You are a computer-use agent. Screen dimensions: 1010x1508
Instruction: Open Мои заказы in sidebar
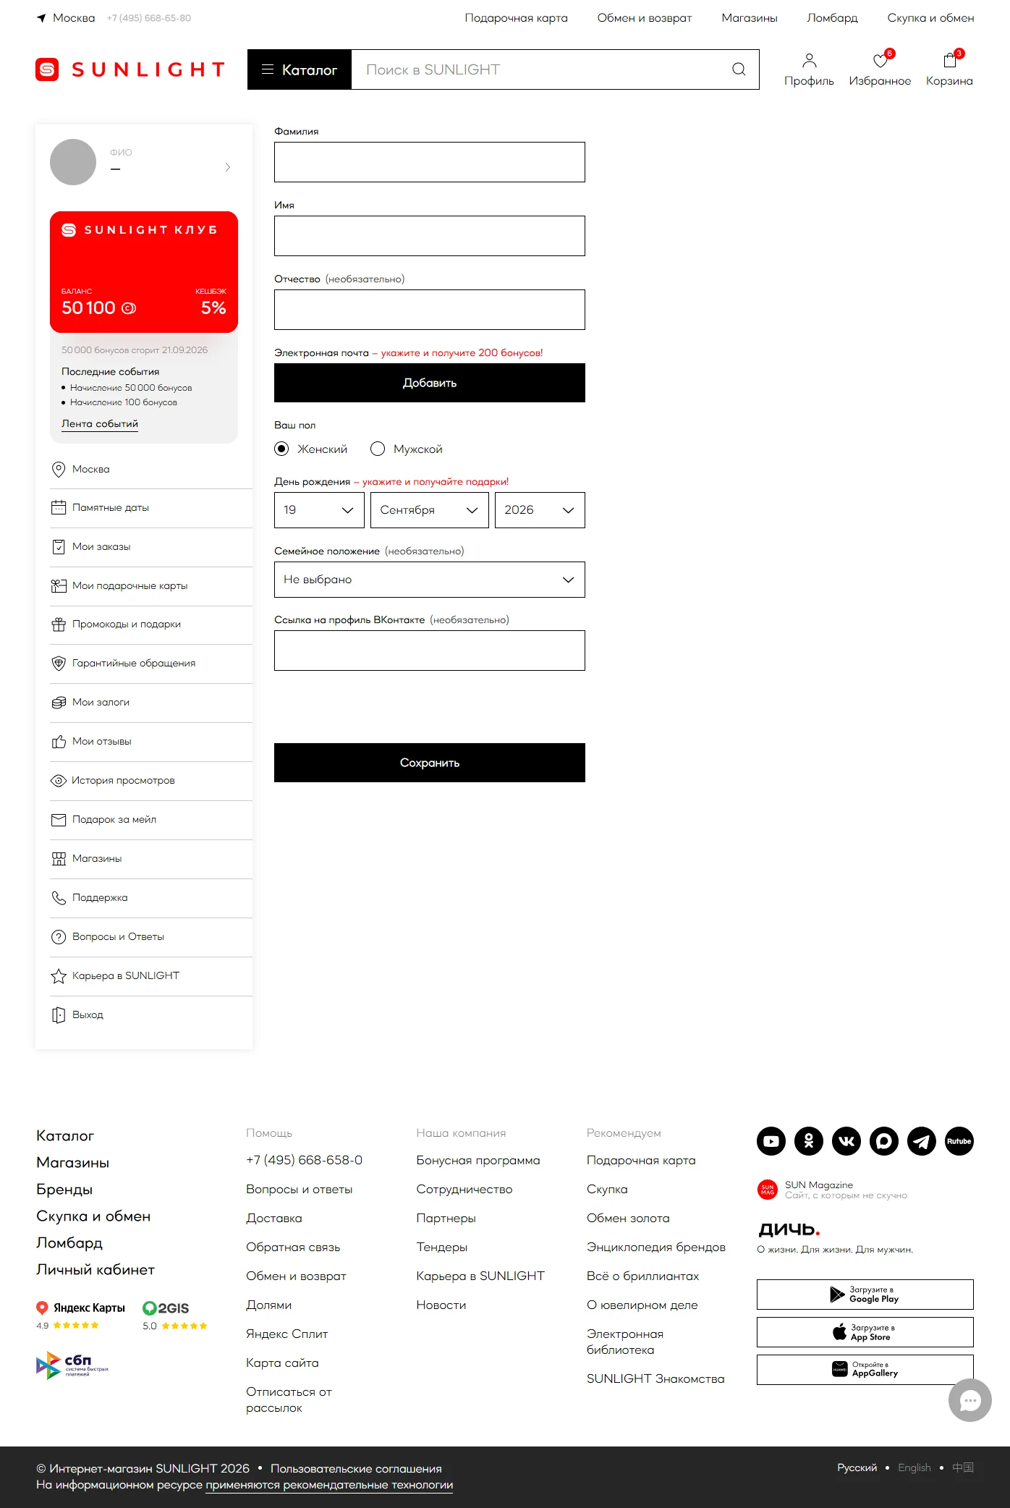[151, 547]
